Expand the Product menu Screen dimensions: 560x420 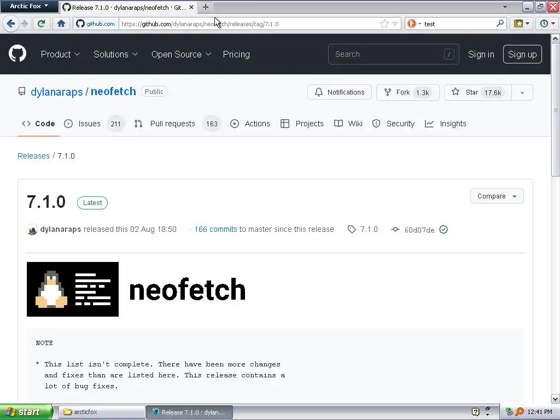(60, 54)
